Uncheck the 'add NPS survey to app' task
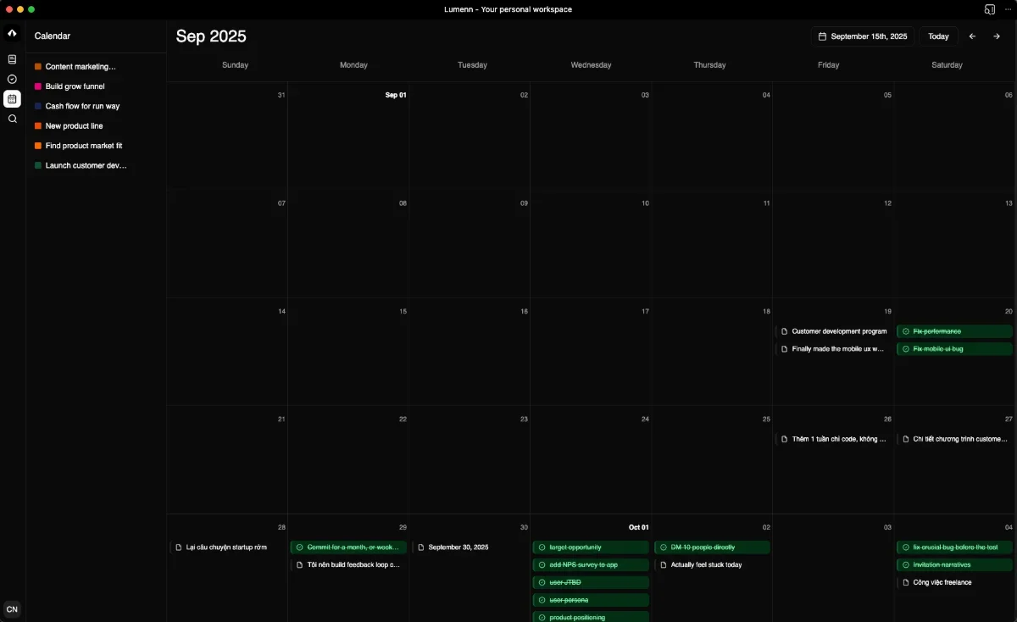The image size is (1017, 622). point(542,564)
